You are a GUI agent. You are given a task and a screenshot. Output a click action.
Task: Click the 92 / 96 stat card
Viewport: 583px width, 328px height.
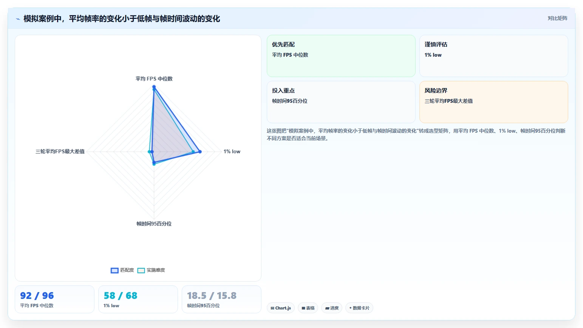[54, 299]
